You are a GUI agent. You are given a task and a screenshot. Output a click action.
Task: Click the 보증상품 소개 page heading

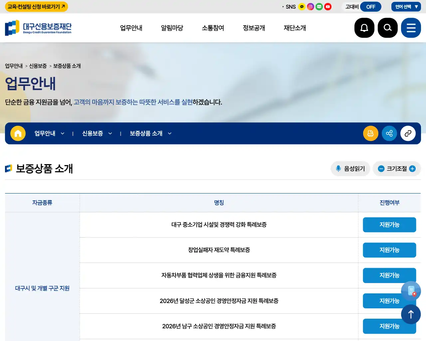[44, 169]
